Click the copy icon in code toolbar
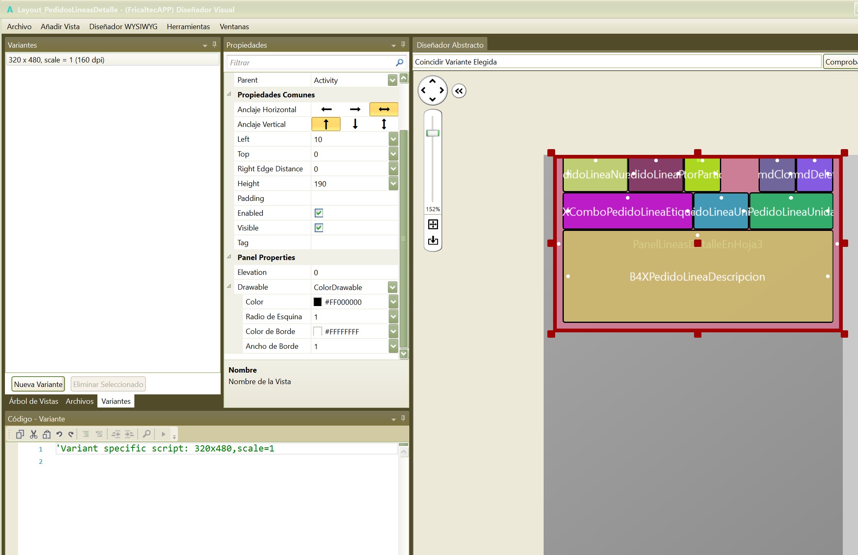 click(20, 434)
